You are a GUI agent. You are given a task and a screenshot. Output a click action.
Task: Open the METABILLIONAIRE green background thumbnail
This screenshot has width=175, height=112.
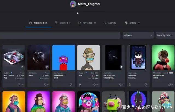point(163,58)
